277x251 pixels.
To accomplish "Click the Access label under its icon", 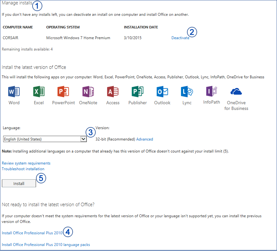I will [113, 103].
